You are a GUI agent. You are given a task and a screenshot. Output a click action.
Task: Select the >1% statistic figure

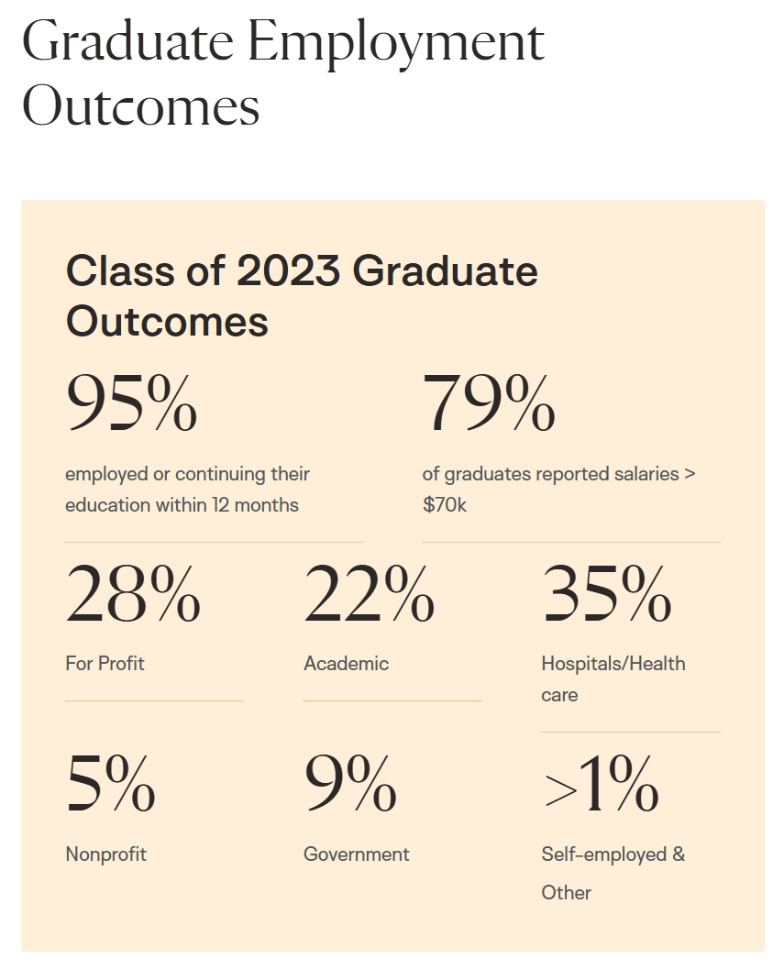click(x=601, y=785)
